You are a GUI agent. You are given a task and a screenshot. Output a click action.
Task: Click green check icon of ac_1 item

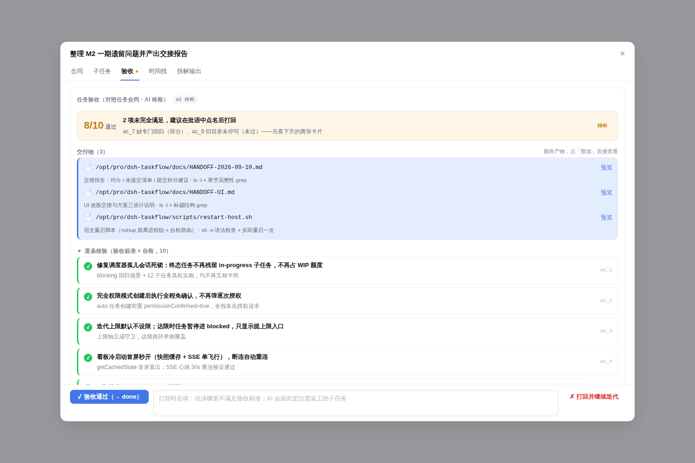click(88, 266)
